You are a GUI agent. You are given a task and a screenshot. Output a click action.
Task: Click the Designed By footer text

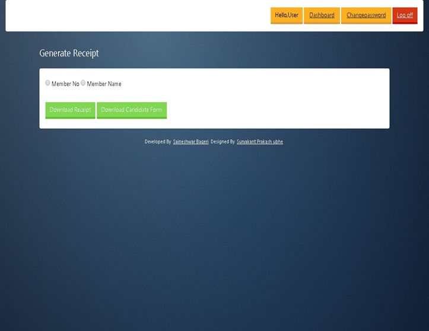click(223, 142)
